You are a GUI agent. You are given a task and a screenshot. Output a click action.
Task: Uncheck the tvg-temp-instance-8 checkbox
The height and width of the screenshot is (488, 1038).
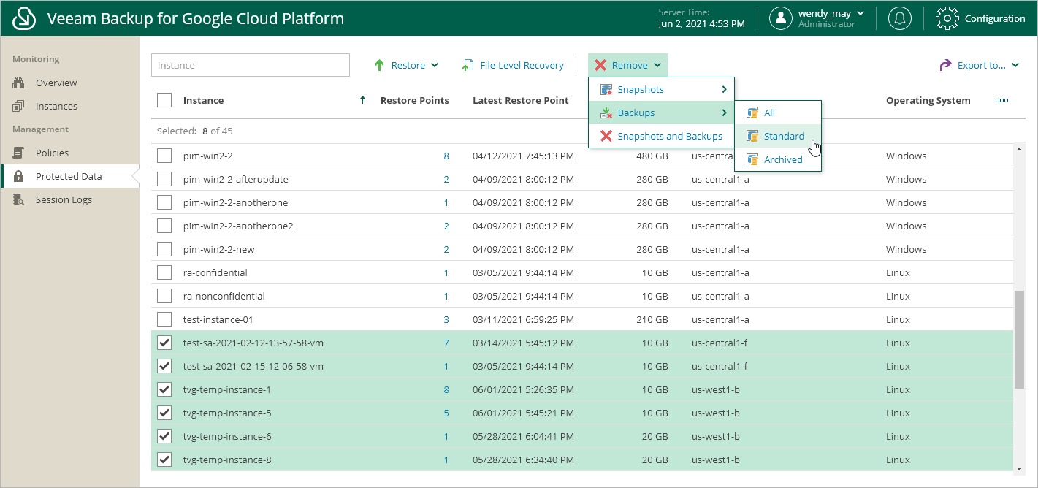click(x=164, y=460)
